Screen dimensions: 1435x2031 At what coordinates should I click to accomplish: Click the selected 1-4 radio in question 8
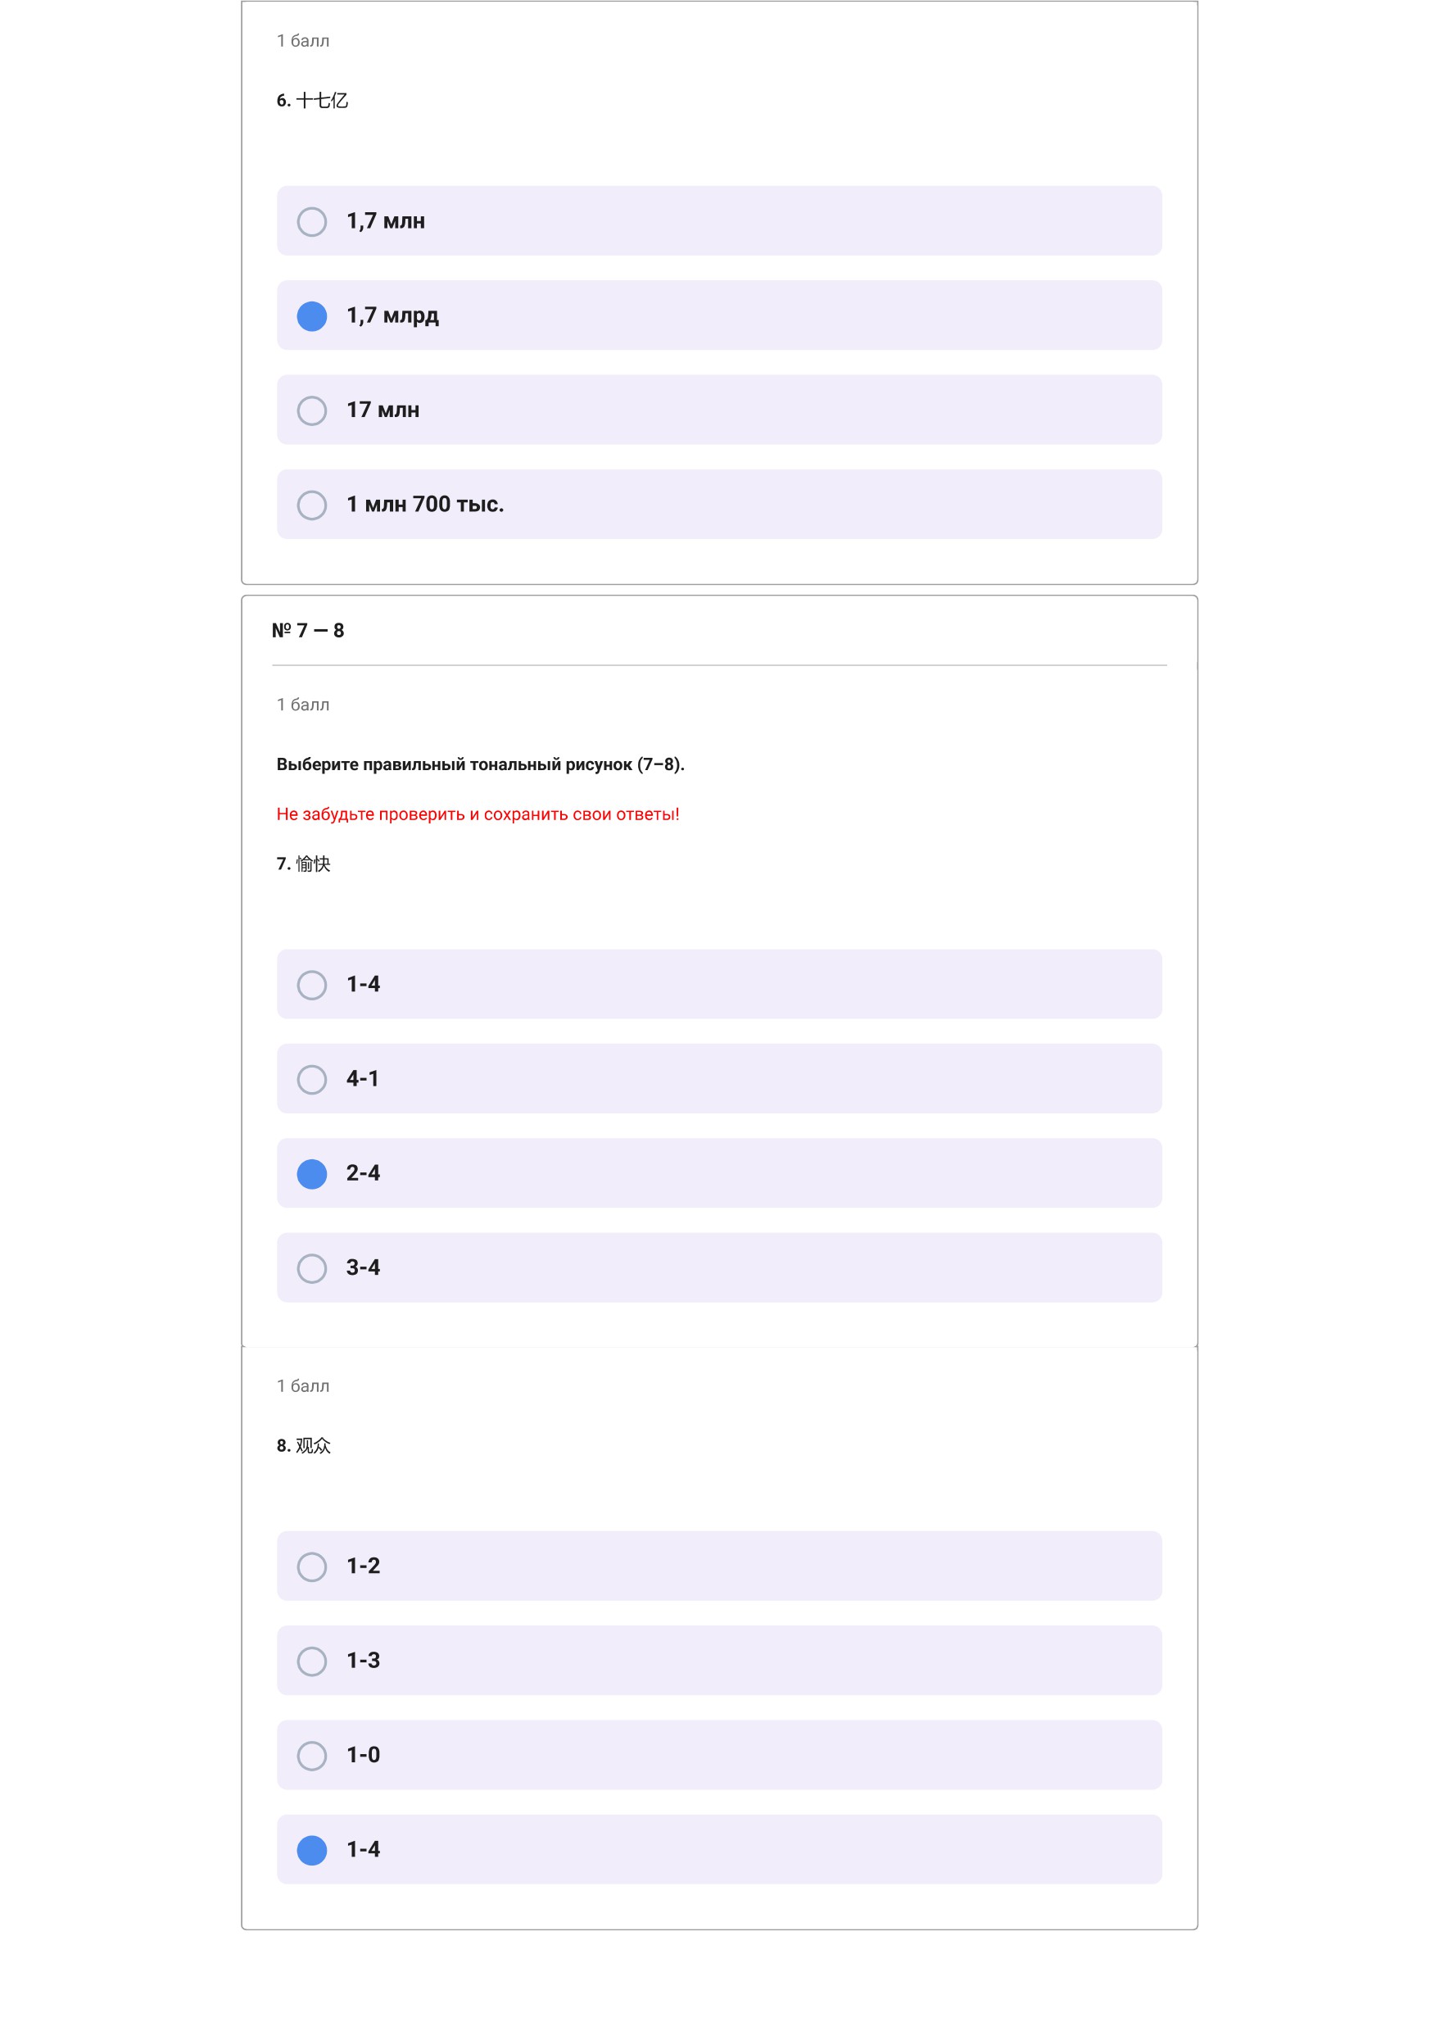[311, 1851]
